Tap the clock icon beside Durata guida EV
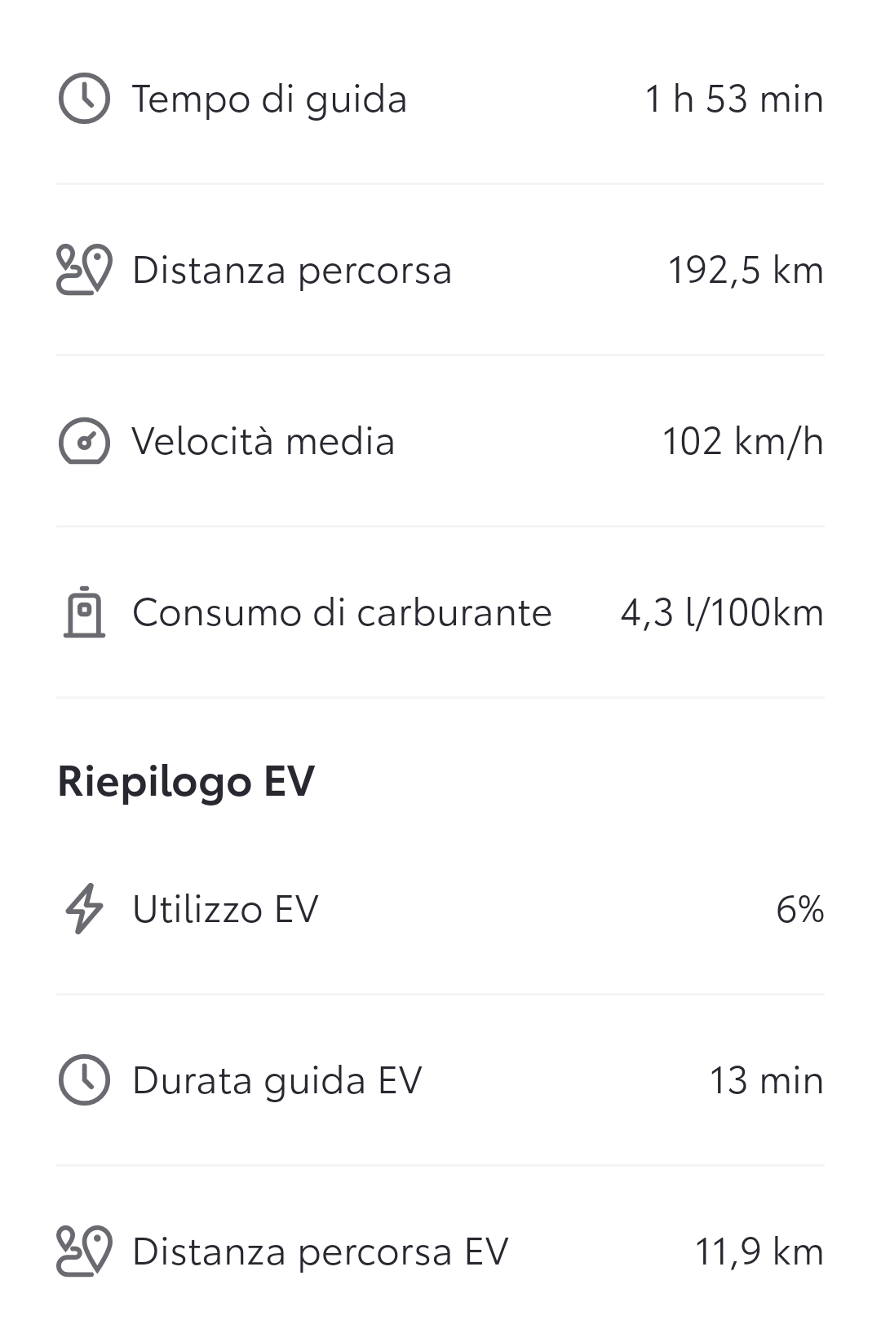 (x=84, y=1080)
